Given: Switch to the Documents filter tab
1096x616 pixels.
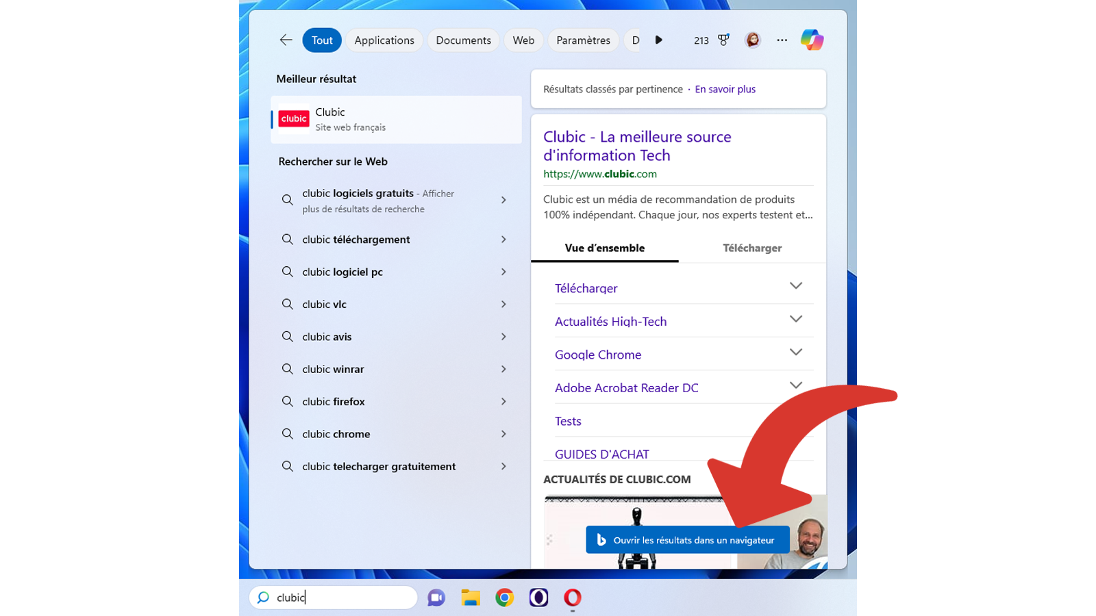Looking at the screenshot, I should click(x=463, y=40).
